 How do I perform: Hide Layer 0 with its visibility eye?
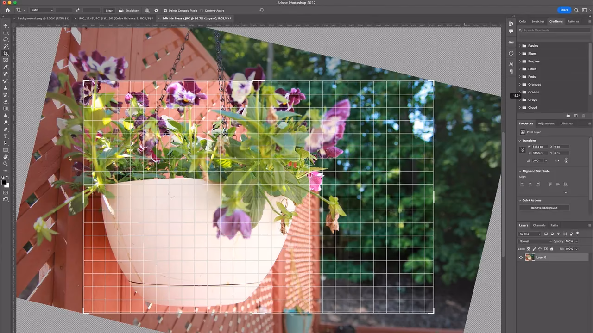click(521, 257)
